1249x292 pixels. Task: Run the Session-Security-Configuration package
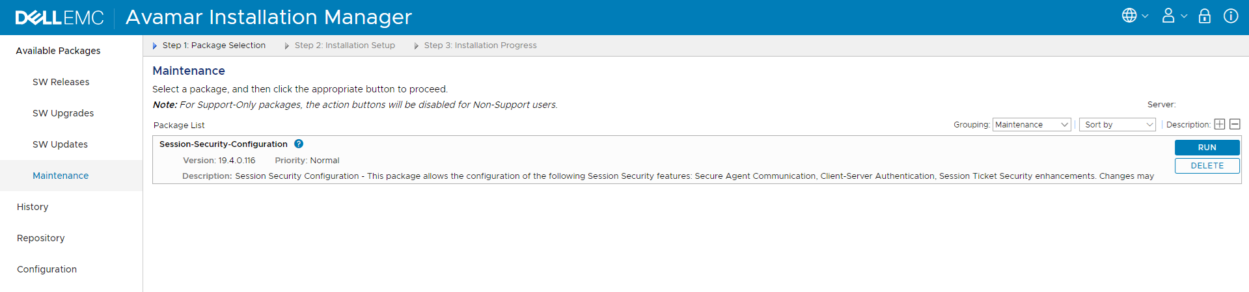click(1207, 148)
